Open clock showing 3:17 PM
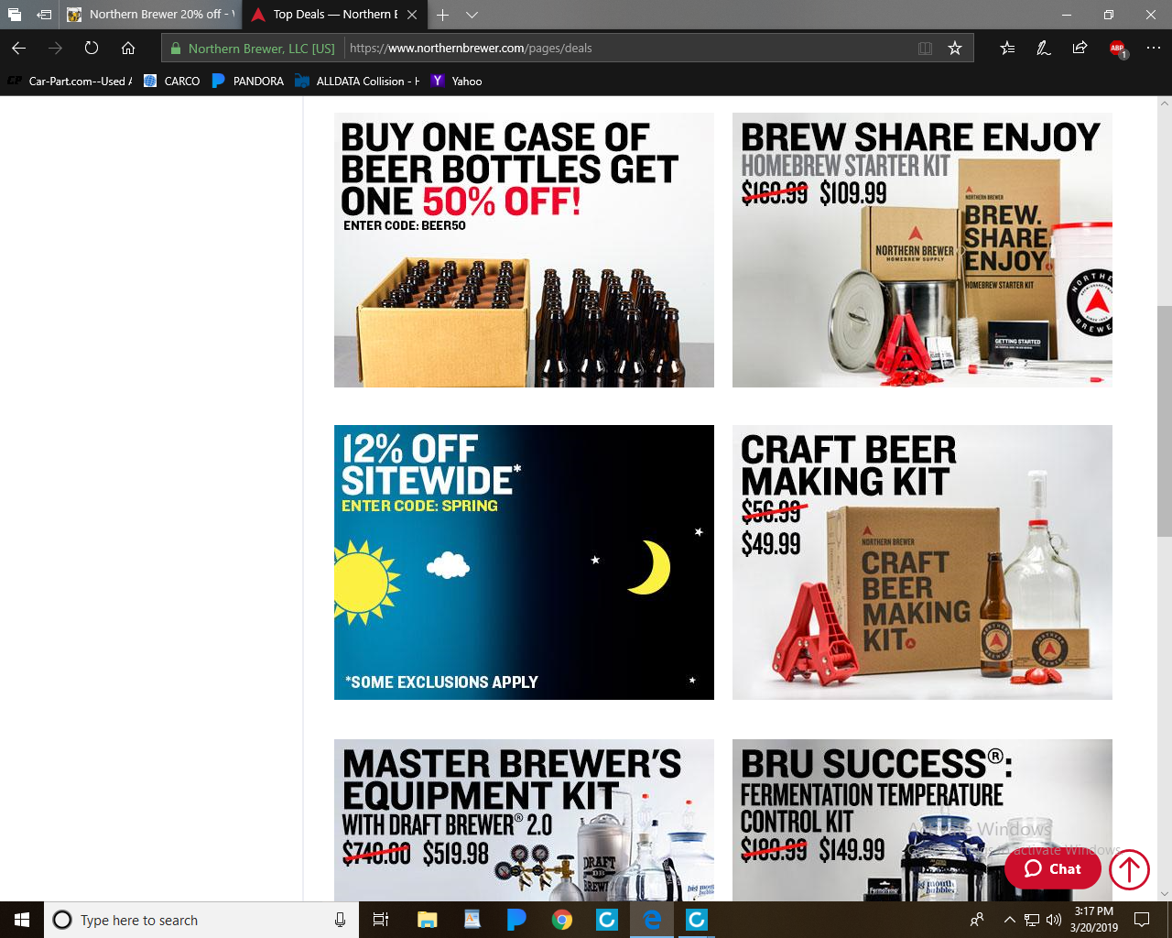This screenshot has height=938, width=1172. tap(1094, 920)
